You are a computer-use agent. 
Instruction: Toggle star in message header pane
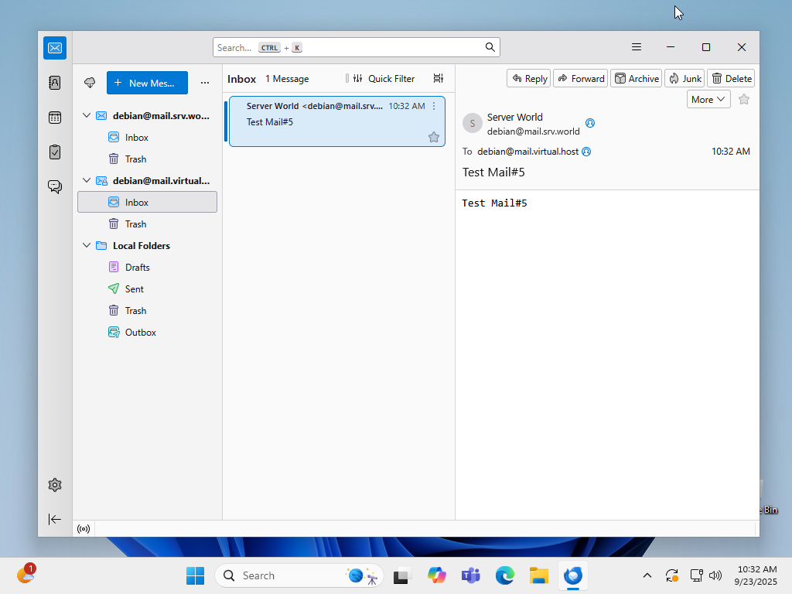click(x=744, y=99)
